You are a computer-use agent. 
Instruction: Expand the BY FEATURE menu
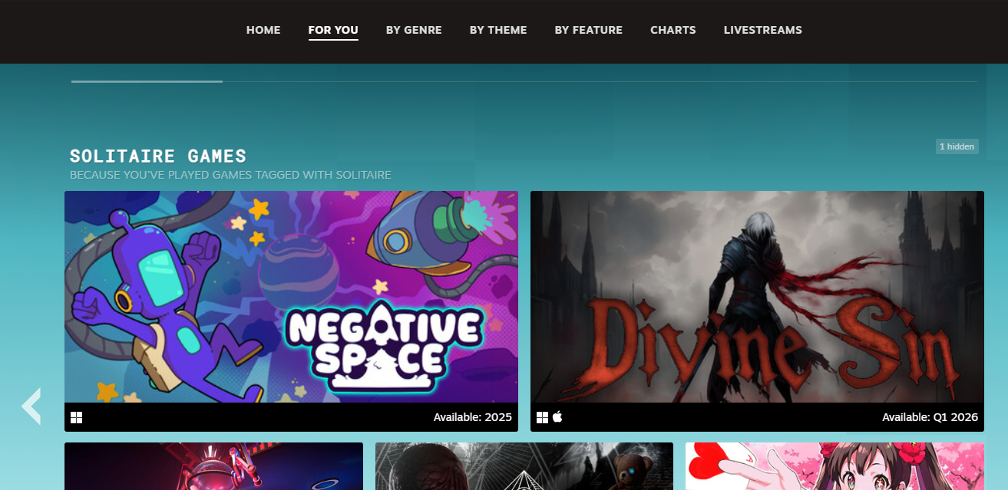tap(588, 30)
